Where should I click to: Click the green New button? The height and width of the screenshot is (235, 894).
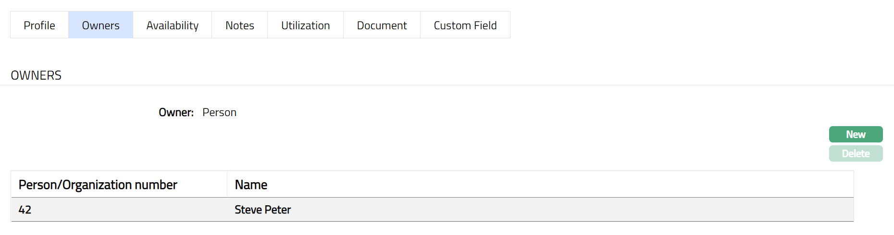(856, 134)
